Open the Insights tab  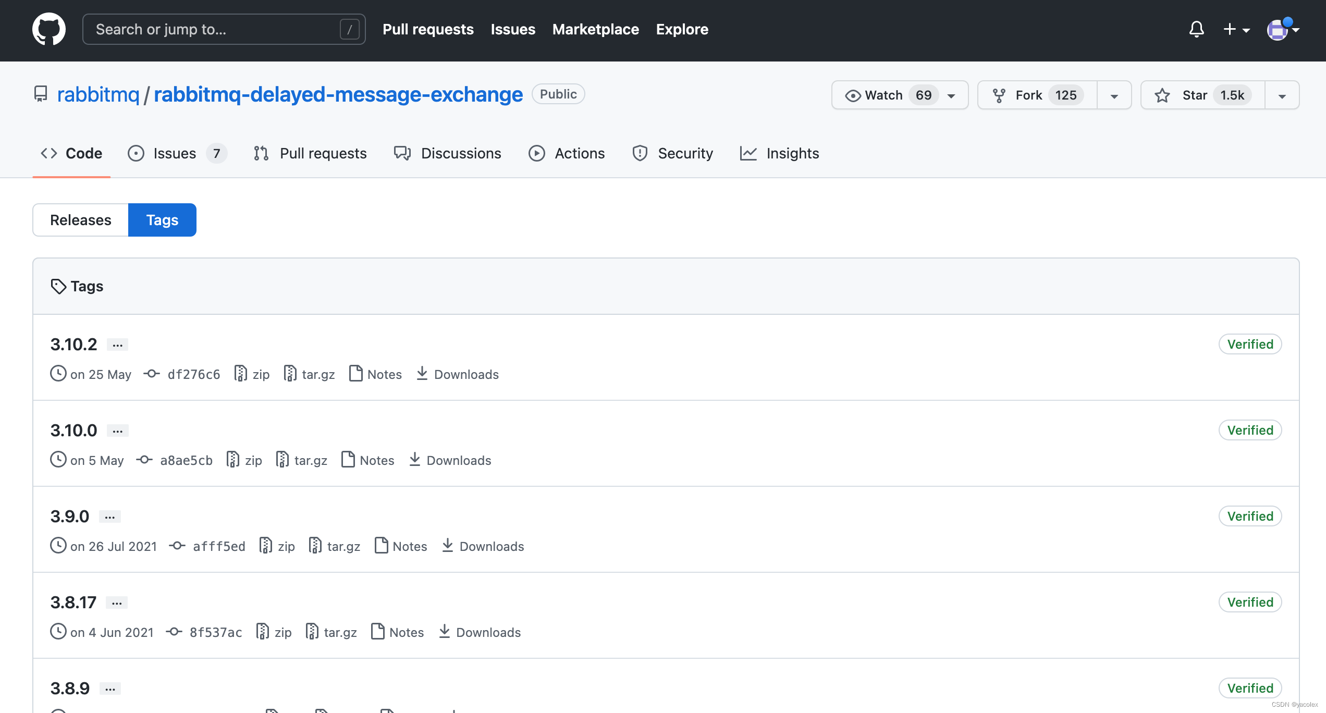coord(779,153)
